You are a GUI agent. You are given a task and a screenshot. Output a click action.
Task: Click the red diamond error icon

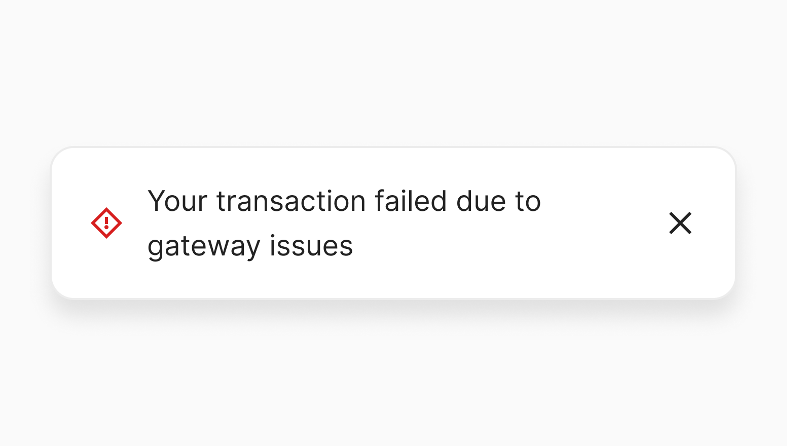tap(106, 223)
